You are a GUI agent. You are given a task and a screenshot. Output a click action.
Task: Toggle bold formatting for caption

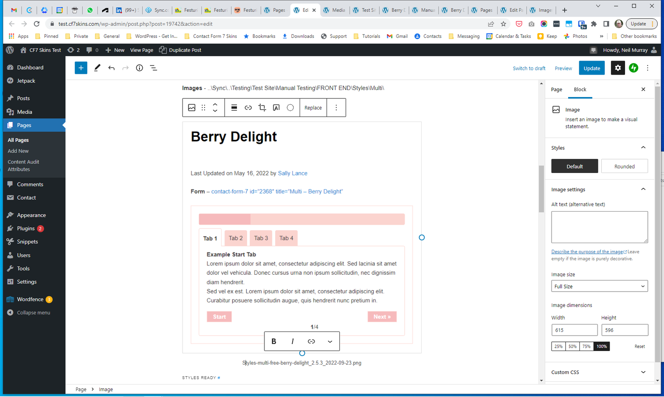tap(273, 341)
